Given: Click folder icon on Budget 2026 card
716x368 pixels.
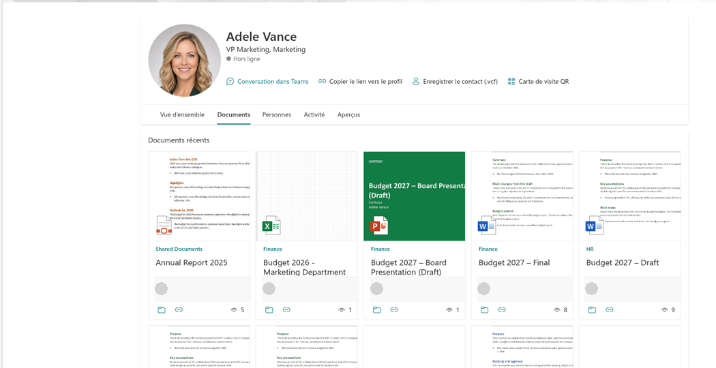Looking at the screenshot, I should click(x=269, y=310).
